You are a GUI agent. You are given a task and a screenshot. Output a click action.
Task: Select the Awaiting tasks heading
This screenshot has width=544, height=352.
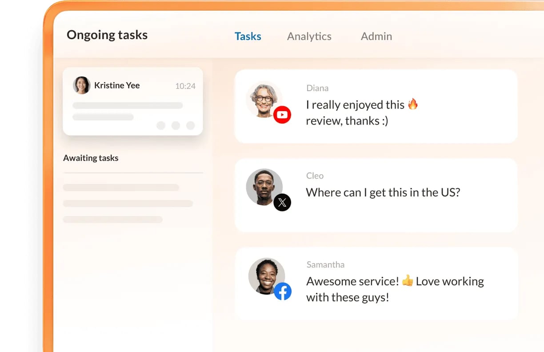point(91,158)
